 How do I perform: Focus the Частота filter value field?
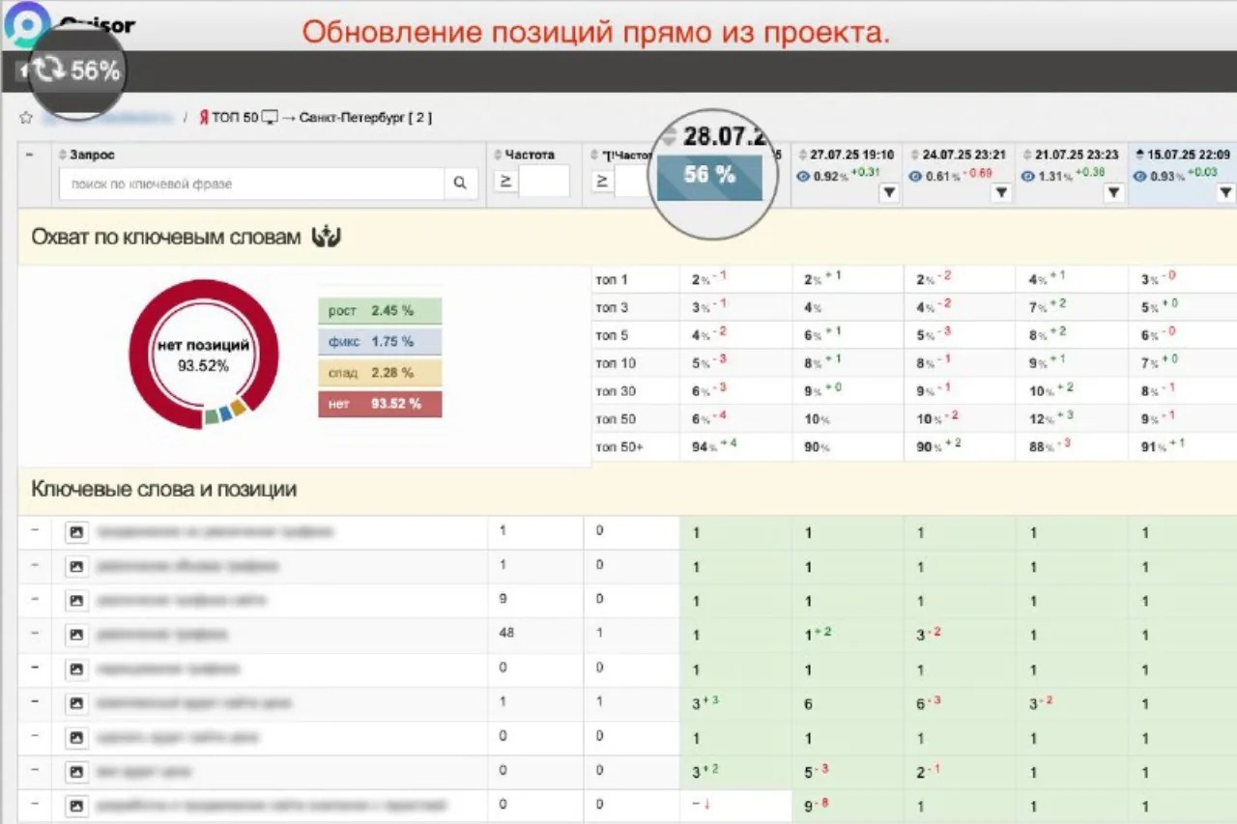[544, 181]
